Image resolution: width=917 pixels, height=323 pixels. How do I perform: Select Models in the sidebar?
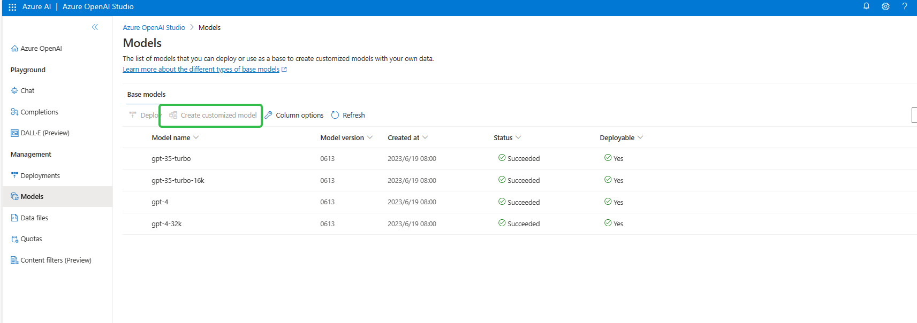tap(57, 197)
